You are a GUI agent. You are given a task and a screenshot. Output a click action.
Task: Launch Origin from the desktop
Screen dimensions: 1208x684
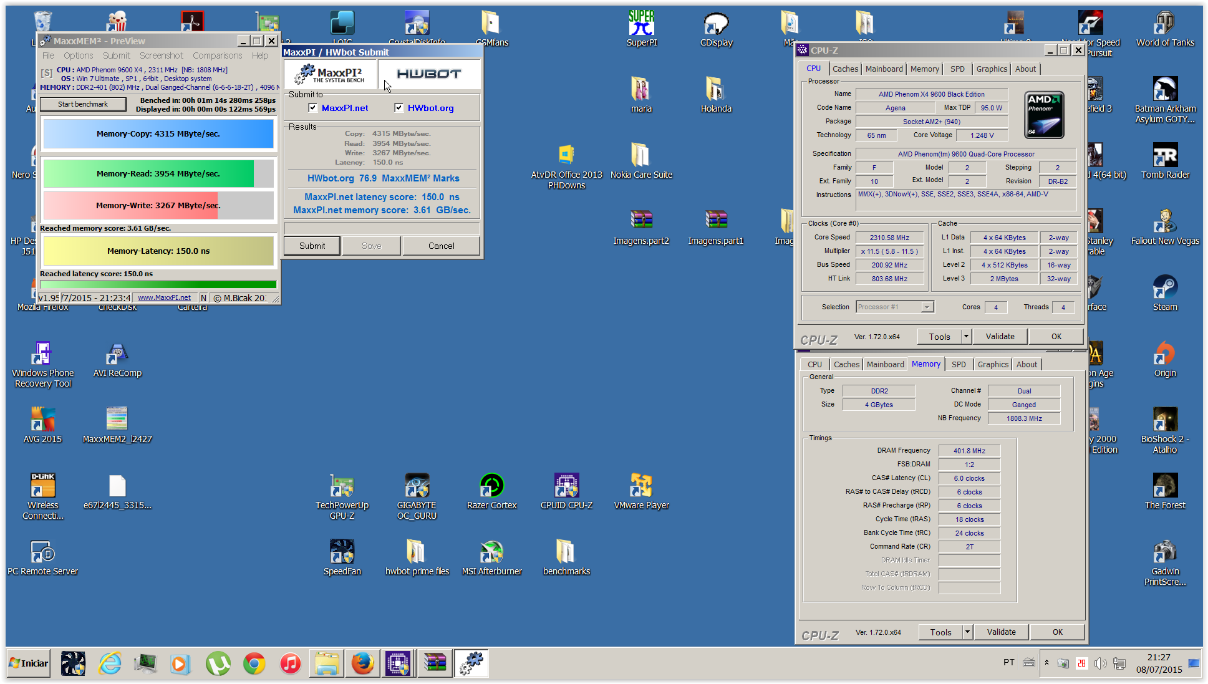(x=1165, y=360)
